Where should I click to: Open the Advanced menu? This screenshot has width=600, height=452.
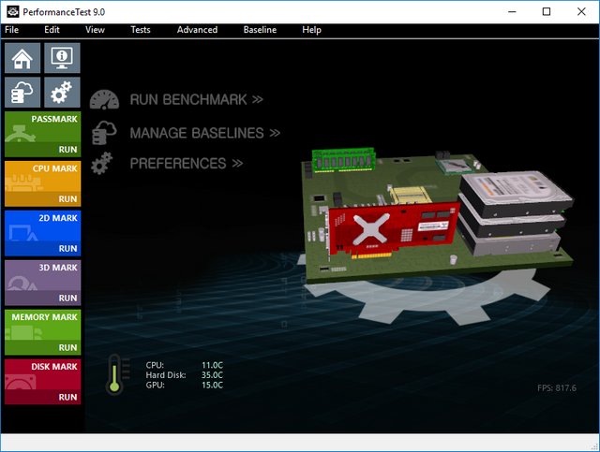click(197, 30)
